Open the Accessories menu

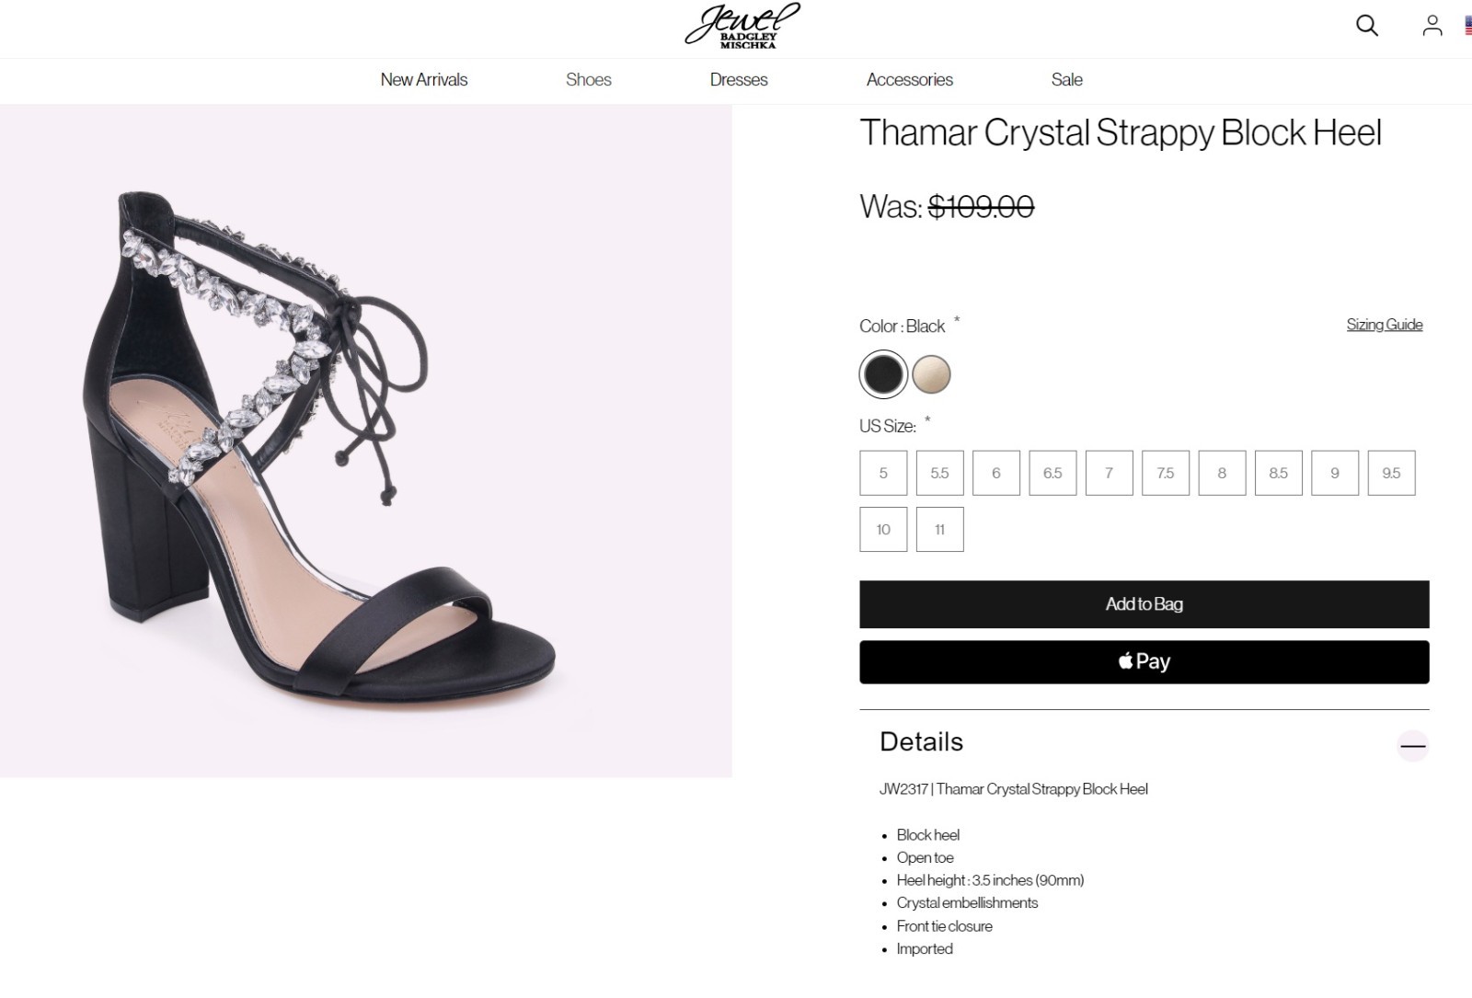[x=909, y=80]
